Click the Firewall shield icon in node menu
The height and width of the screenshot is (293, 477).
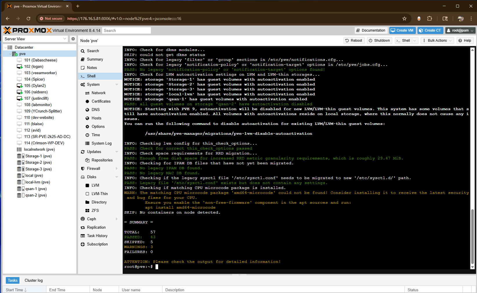pos(83,169)
